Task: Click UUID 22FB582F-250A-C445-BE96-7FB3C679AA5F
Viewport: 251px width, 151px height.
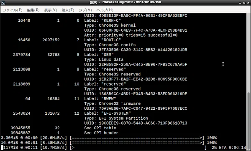Action: pos(143,65)
